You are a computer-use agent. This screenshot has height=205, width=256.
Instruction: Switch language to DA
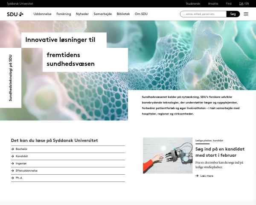coord(241,3)
